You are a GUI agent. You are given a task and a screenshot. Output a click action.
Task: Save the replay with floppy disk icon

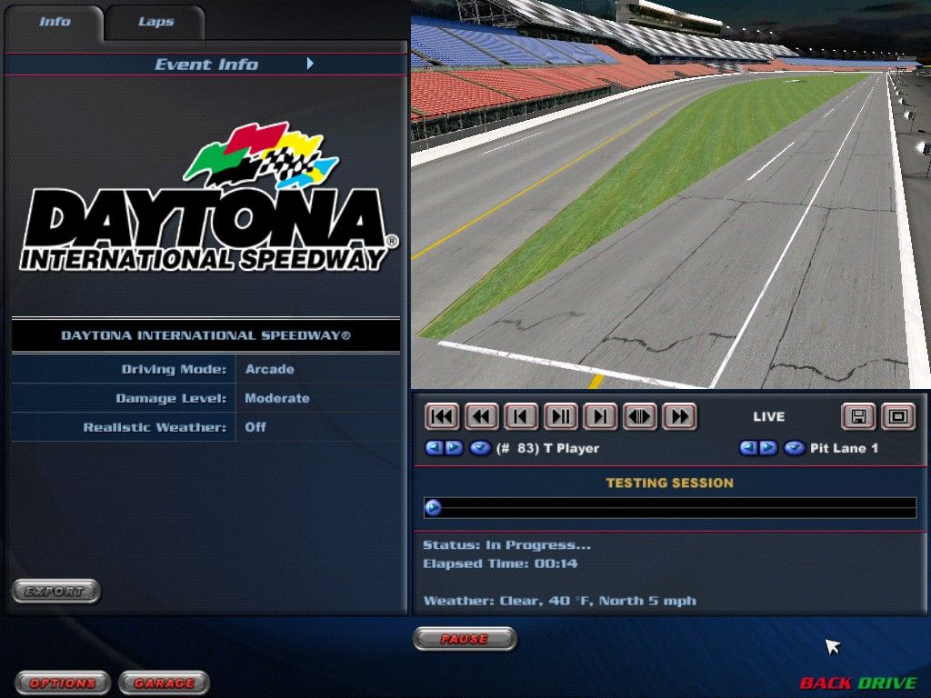857,416
